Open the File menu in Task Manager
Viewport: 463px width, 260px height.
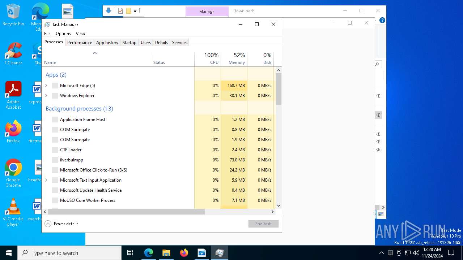coord(47,34)
